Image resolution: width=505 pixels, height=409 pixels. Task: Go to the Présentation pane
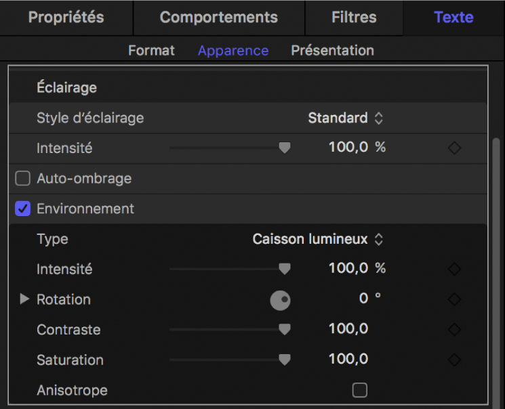[332, 51]
